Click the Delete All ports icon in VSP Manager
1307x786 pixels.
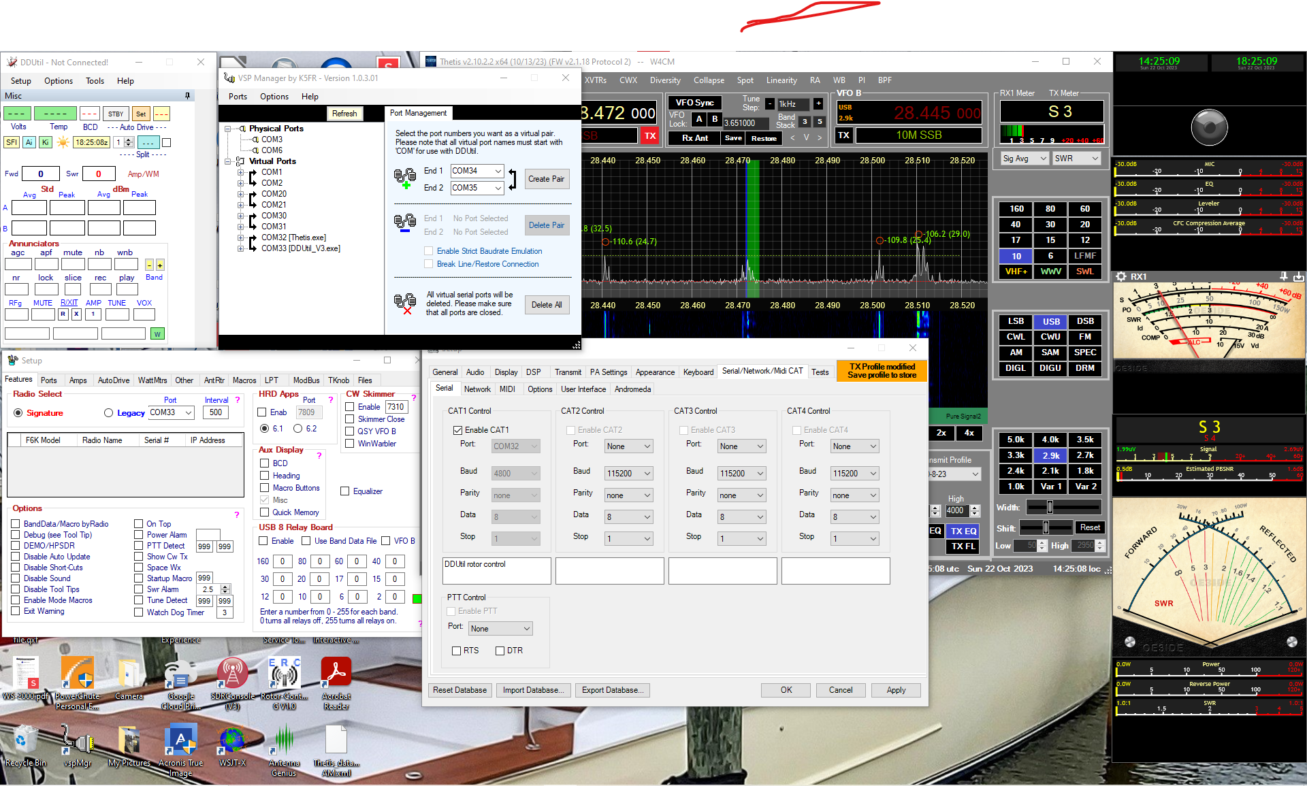[405, 304]
